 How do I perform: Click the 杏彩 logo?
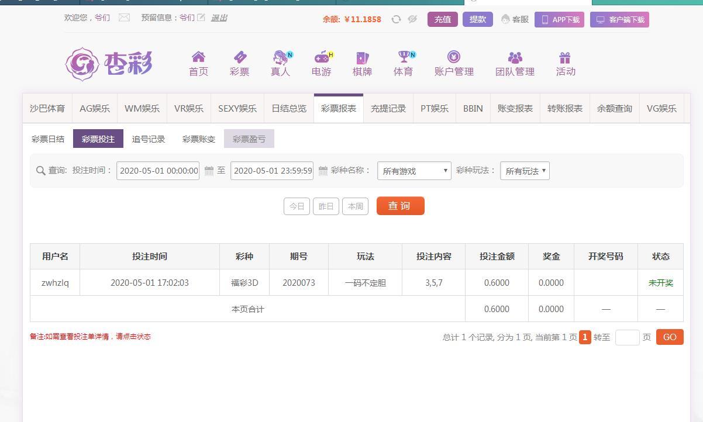pyautogui.click(x=109, y=64)
